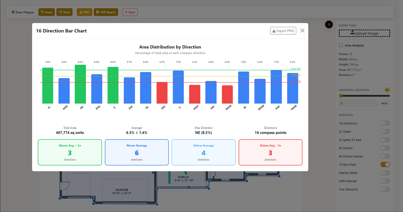
Task: Toggle the 16 Directions overlay
Action: 385,123
